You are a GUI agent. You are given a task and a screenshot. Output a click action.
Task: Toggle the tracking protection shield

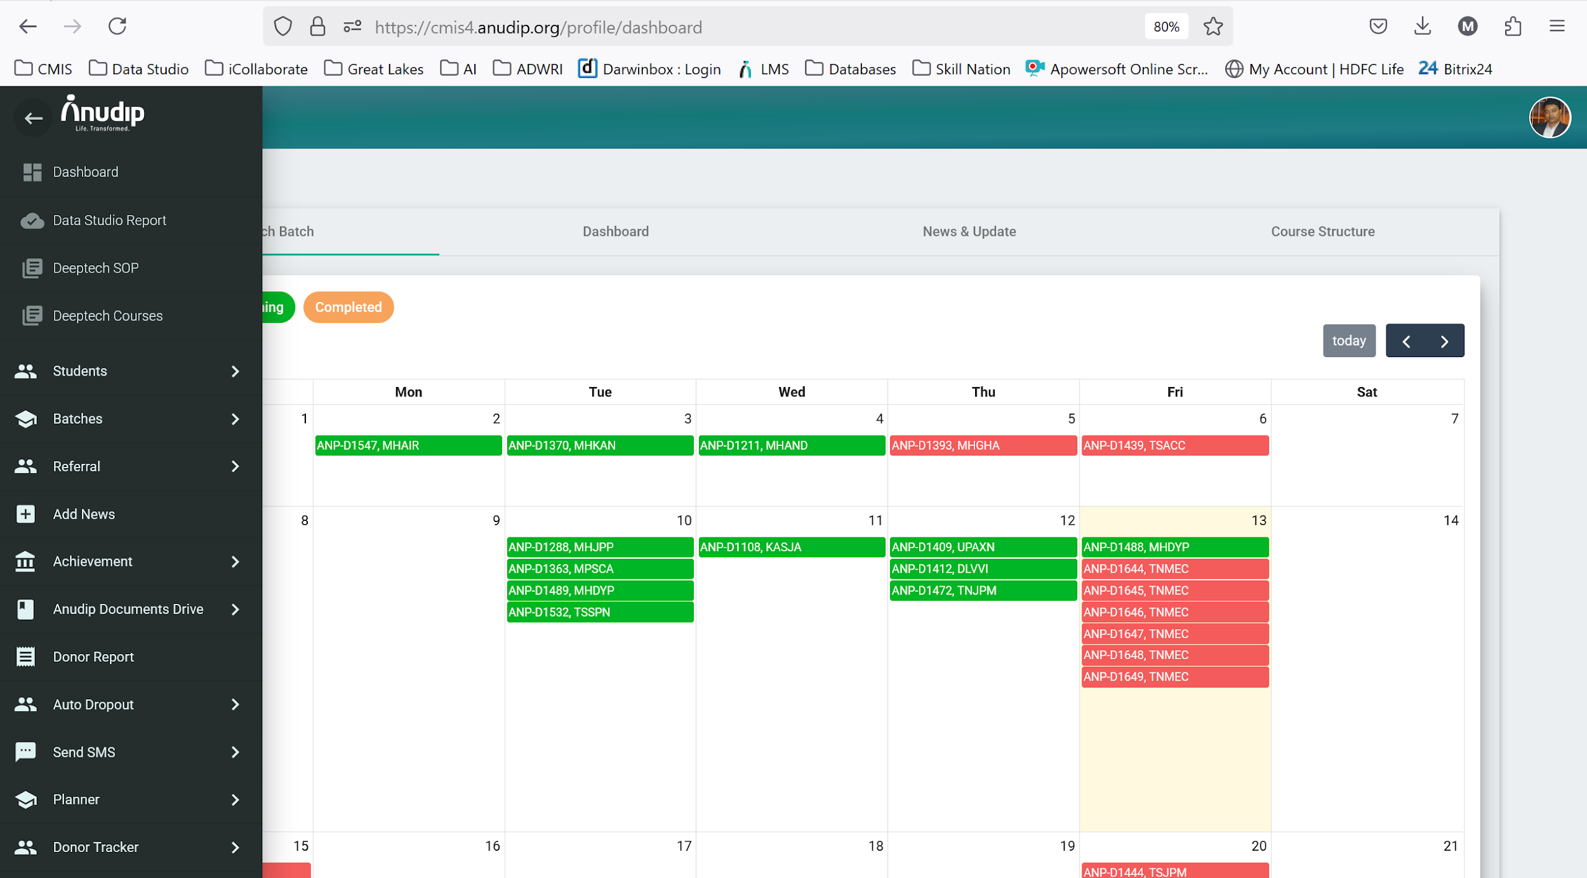[283, 26]
